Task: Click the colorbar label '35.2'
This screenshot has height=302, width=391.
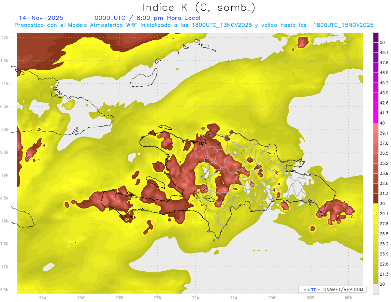Action: pyautogui.click(x=384, y=163)
